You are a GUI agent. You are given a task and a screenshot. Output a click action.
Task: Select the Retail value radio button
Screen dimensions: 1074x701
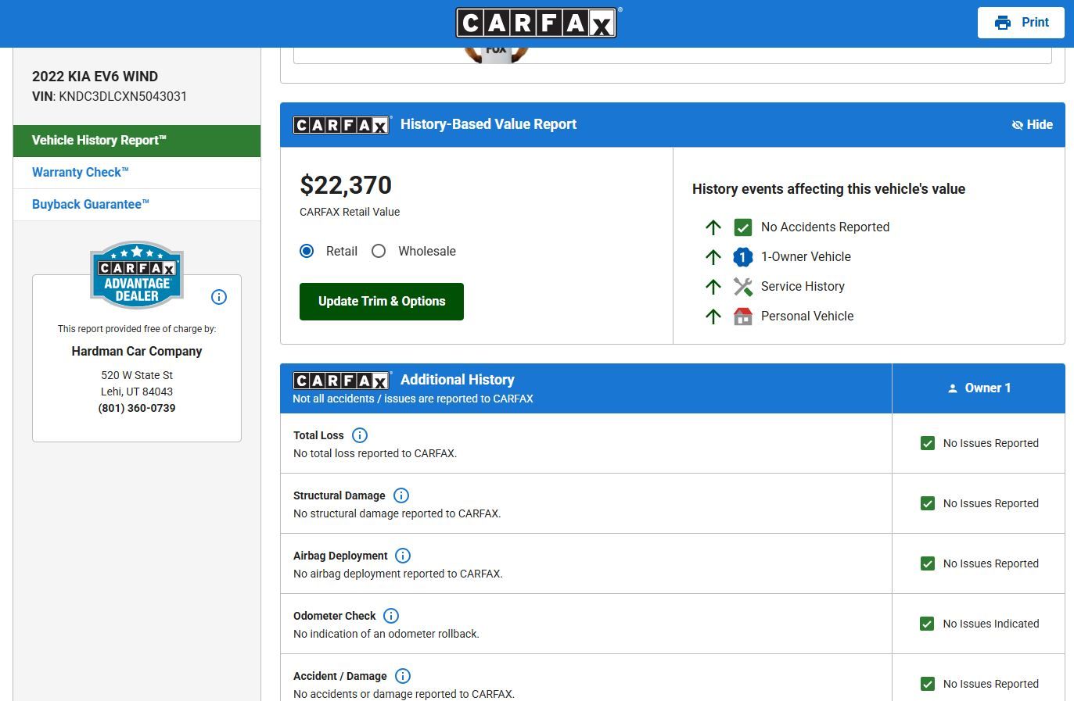pyautogui.click(x=307, y=251)
